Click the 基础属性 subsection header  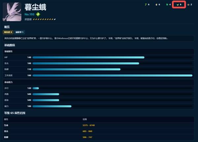tap(9, 51)
